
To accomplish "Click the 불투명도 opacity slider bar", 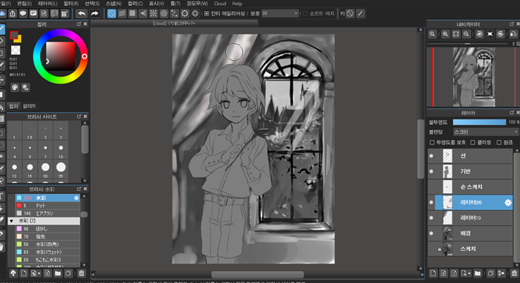I will pyautogui.click(x=479, y=122).
